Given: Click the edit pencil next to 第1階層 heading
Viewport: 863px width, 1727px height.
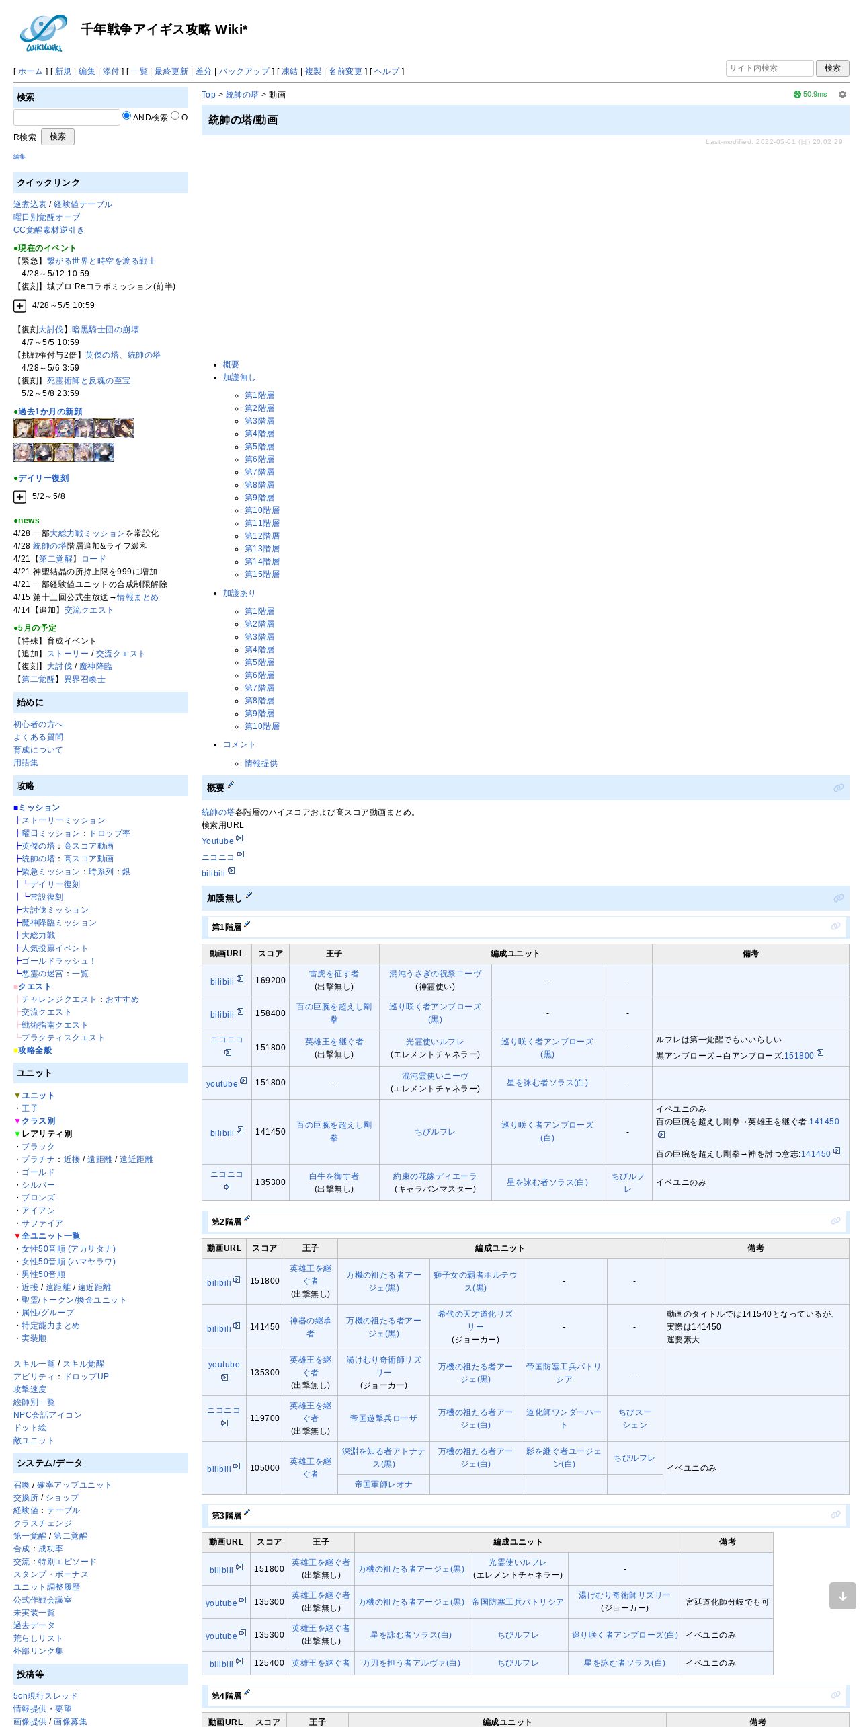Looking at the screenshot, I should click(x=247, y=925).
